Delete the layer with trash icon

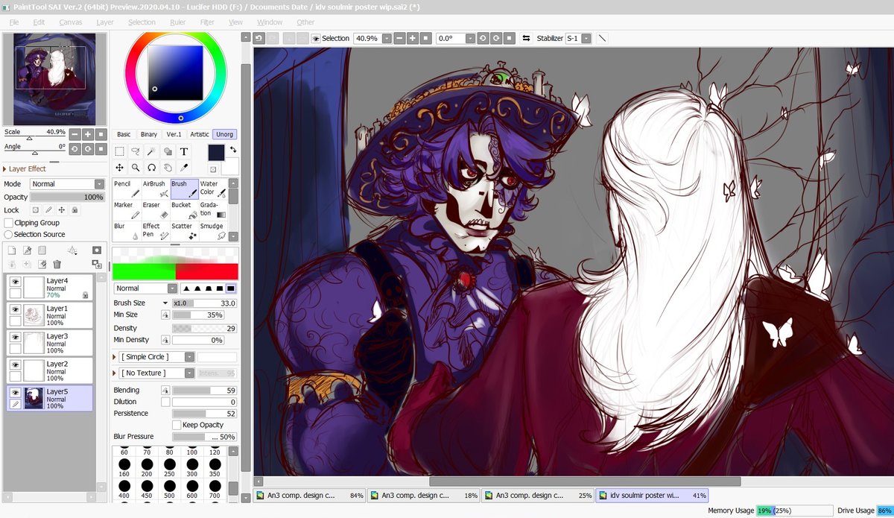point(57,264)
